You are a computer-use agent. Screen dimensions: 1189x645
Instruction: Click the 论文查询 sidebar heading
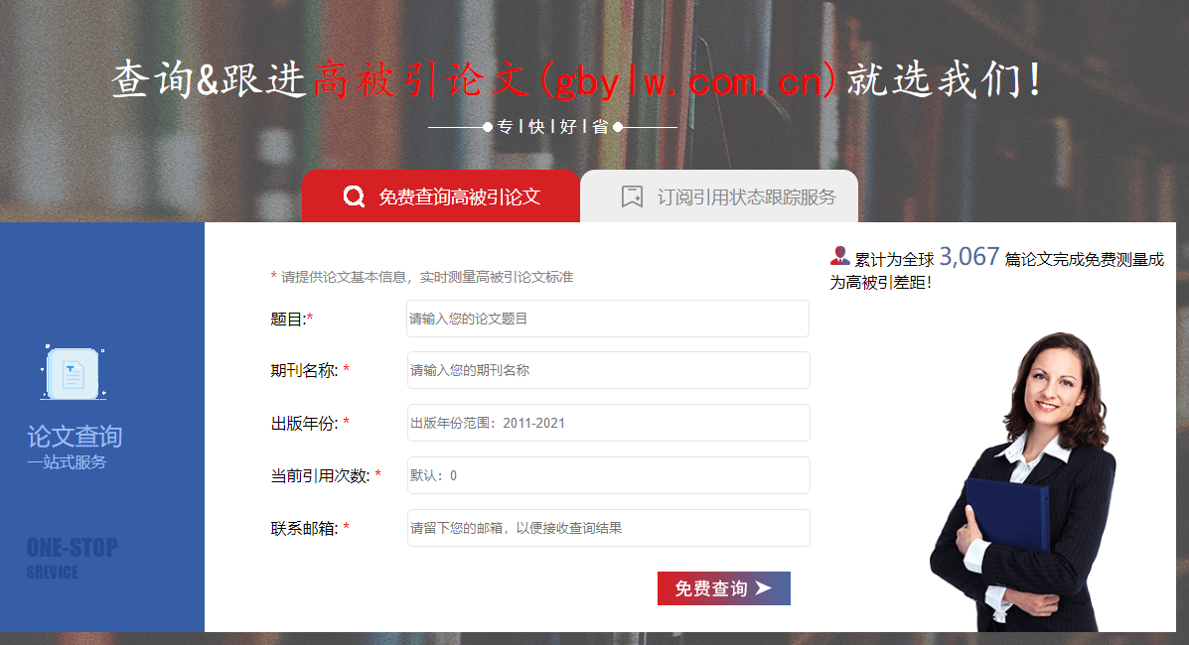[74, 436]
